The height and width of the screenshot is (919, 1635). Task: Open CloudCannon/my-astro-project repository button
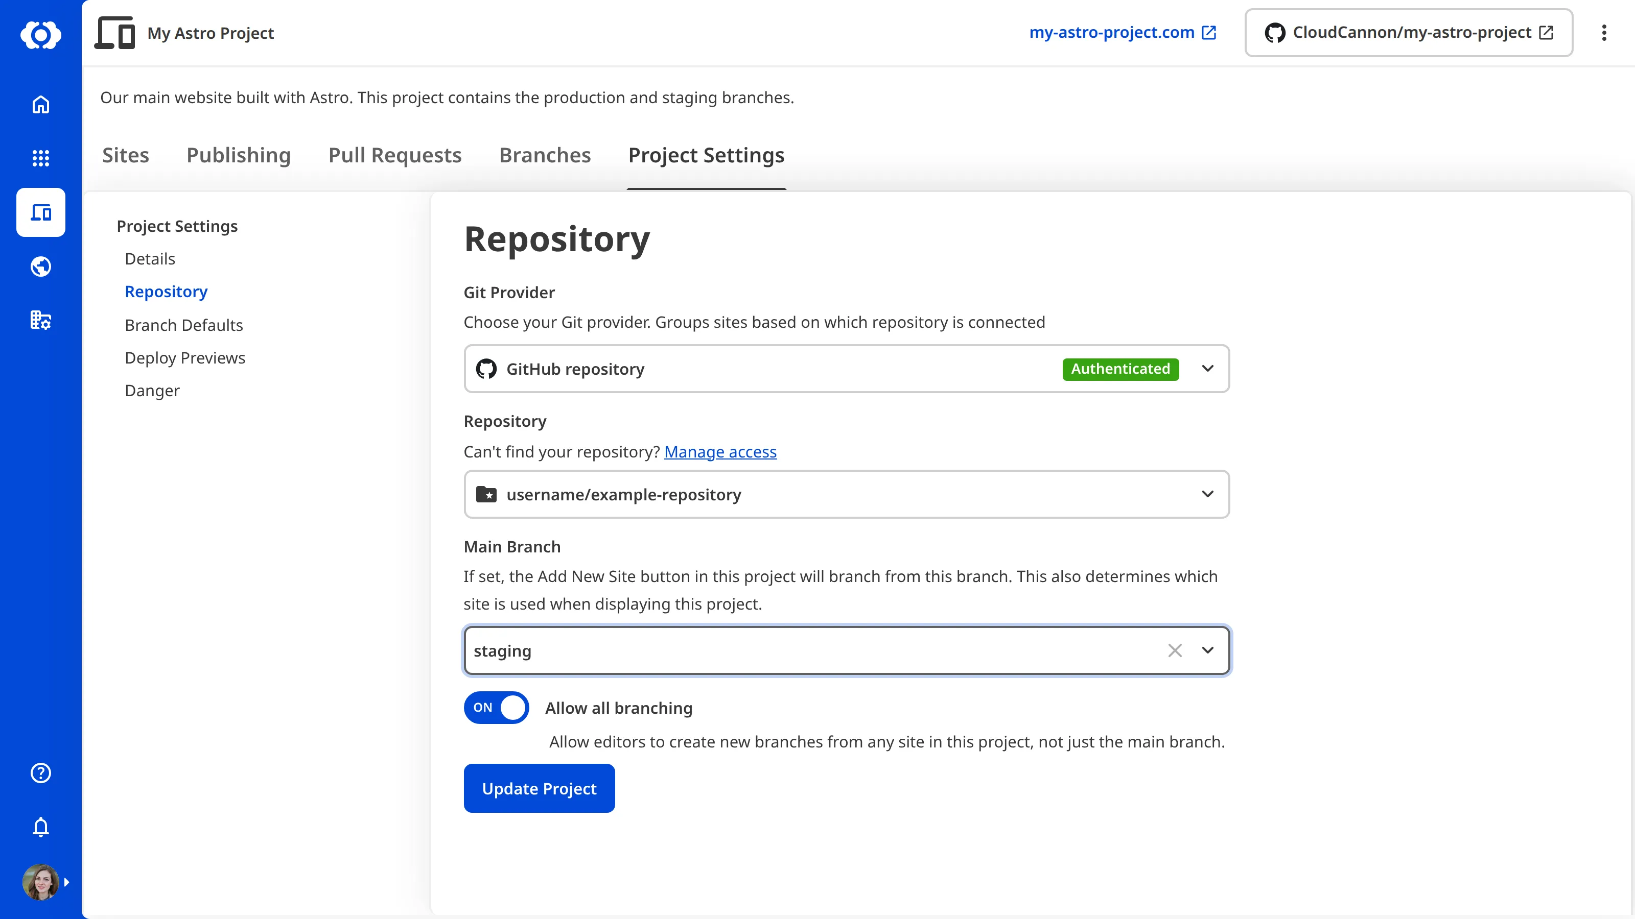[x=1409, y=32]
